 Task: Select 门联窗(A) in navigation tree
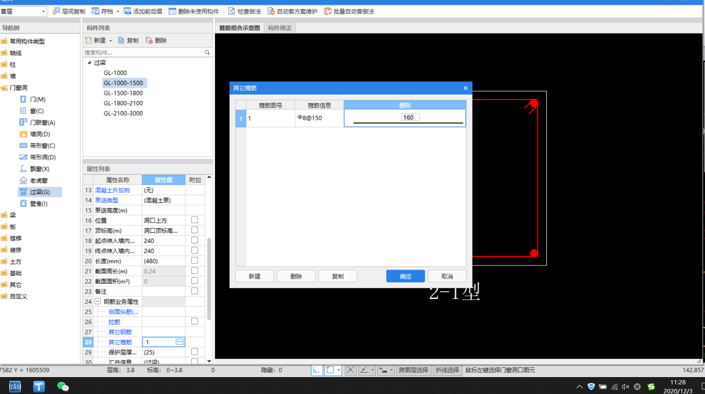pyautogui.click(x=43, y=122)
